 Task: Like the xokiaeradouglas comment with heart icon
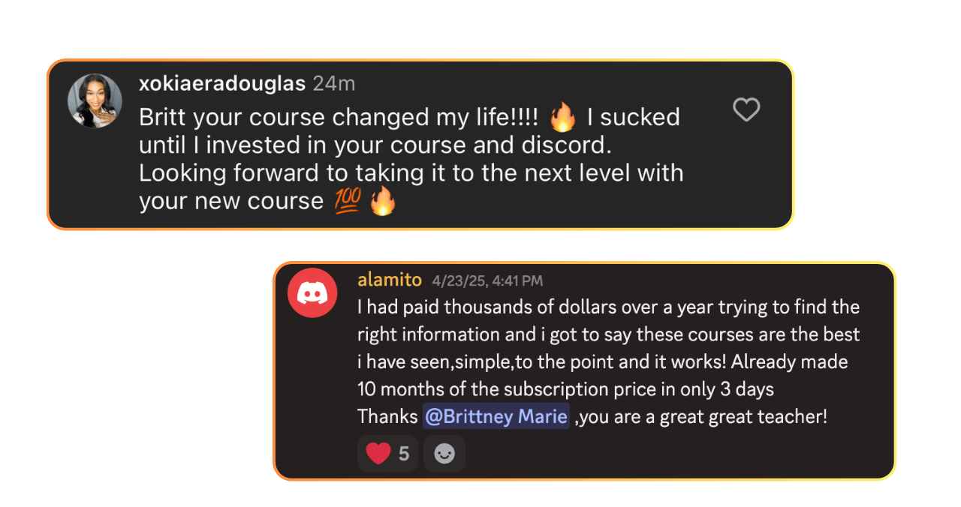click(746, 110)
